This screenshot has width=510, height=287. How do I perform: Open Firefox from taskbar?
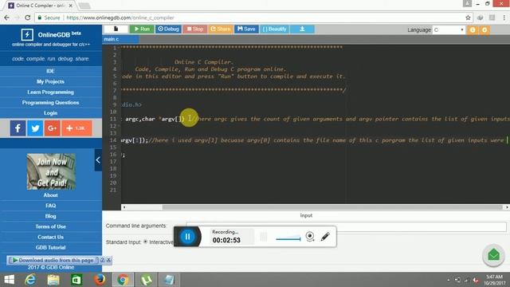tap(100, 280)
